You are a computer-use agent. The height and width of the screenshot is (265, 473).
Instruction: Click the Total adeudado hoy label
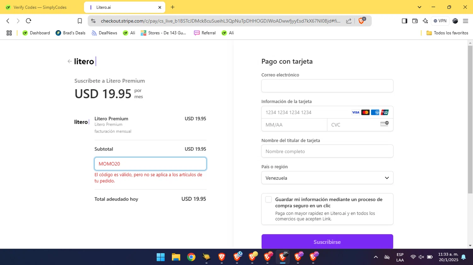click(116, 199)
